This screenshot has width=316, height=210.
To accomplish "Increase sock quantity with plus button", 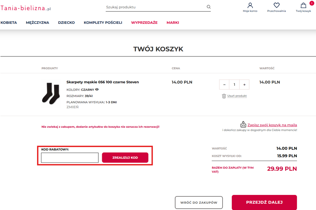I will point(244,85).
